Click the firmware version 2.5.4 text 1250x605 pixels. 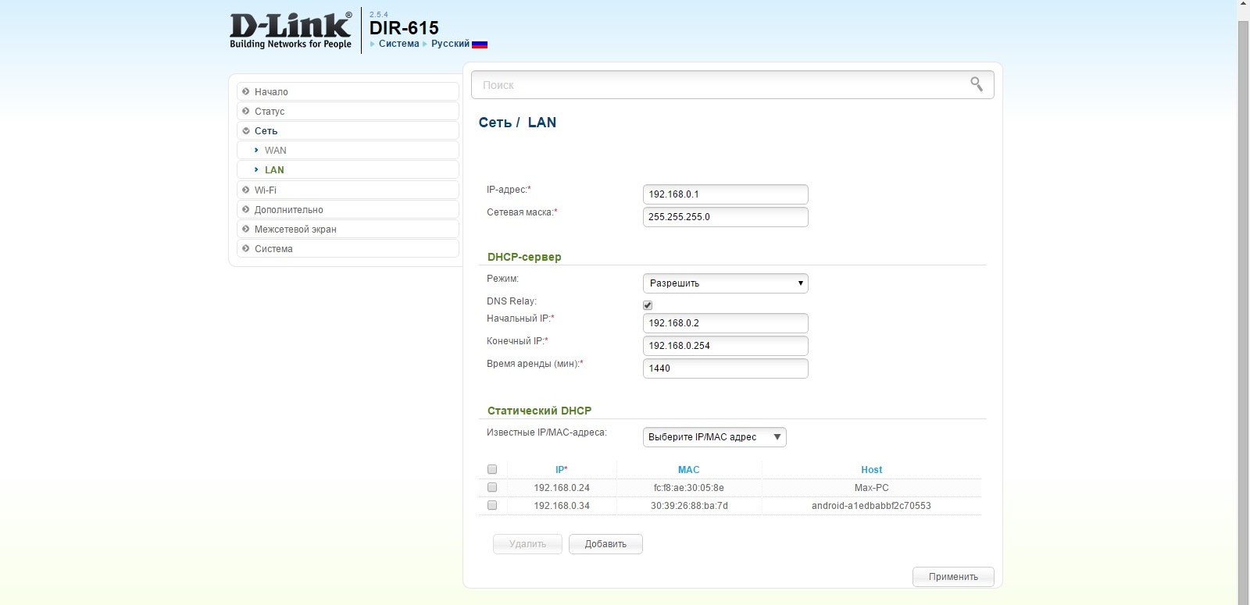[x=379, y=15]
